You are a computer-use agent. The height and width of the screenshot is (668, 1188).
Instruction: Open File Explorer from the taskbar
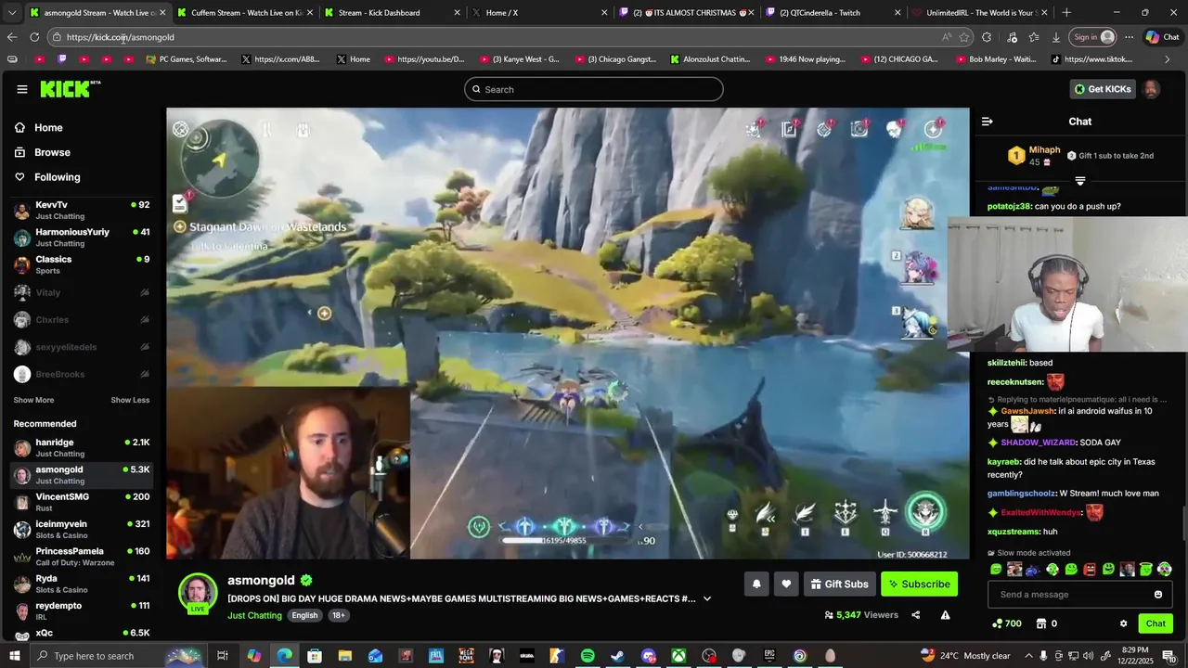coord(344,656)
